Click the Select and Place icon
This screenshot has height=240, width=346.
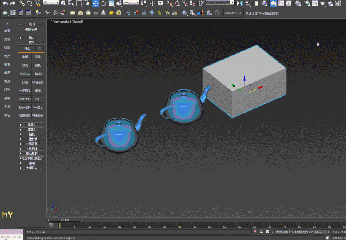(x=119, y=3)
